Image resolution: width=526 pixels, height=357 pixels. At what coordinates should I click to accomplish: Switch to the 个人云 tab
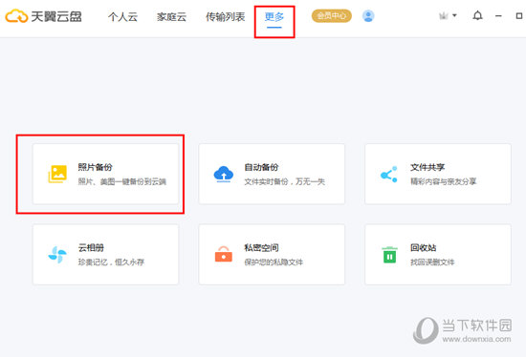click(x=122, y=16)
